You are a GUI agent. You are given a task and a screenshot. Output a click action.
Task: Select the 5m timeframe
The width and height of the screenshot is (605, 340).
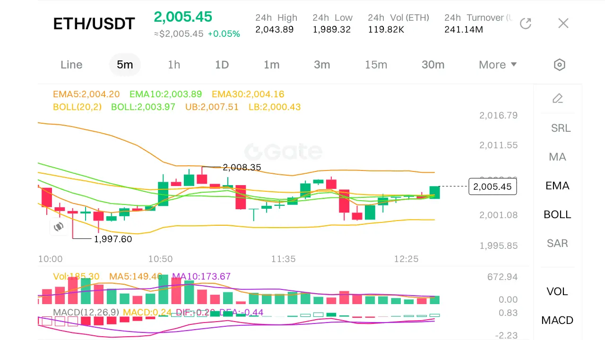125,65
